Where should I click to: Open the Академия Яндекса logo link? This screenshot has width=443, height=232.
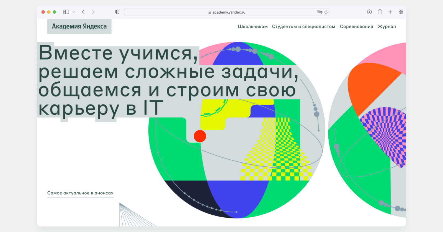pyautogui.click(x=79, y=26)
